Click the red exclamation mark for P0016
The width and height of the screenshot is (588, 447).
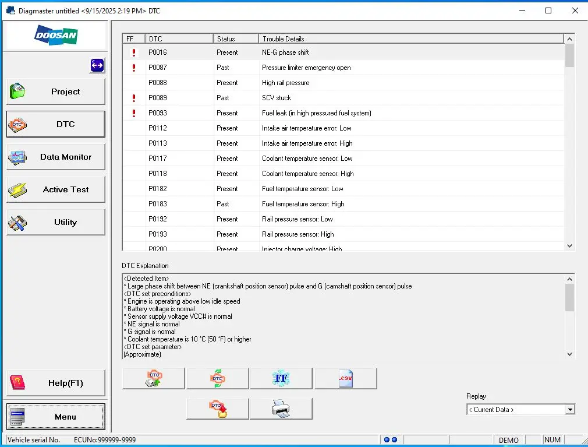tap(134, 52)
